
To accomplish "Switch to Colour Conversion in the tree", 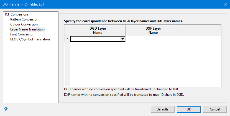I will pos(24,24).
